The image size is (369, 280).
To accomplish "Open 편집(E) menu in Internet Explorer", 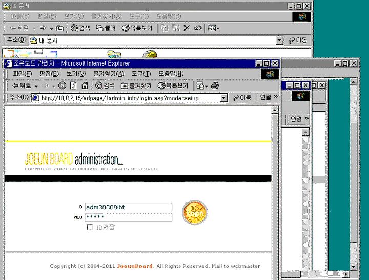I will pos(49,74).
